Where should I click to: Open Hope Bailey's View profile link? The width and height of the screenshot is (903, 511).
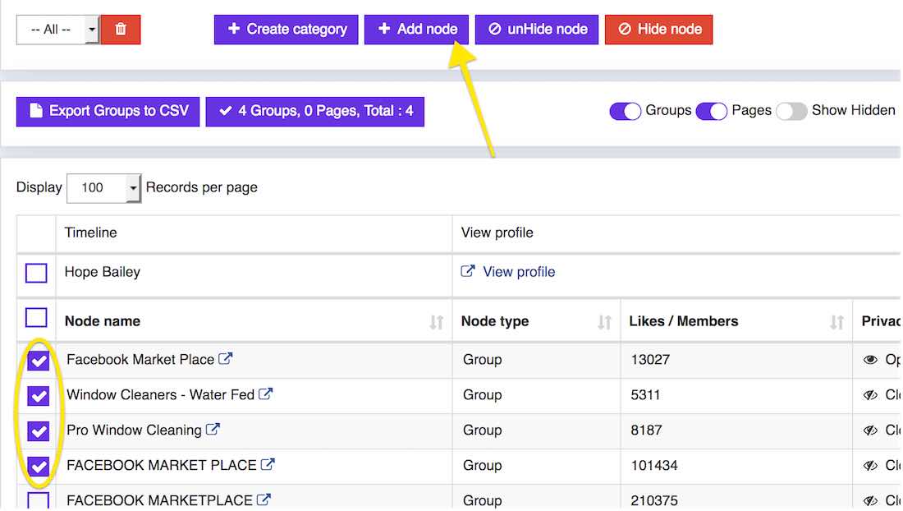click(508, 271)
